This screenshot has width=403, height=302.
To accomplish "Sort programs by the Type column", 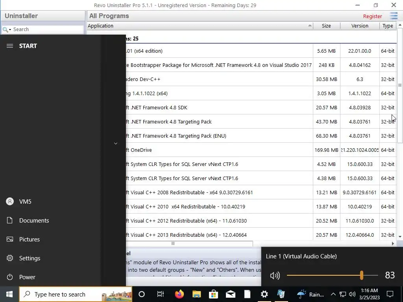I will coord(388,26).
